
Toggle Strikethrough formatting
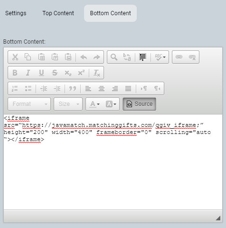(55, 73)
